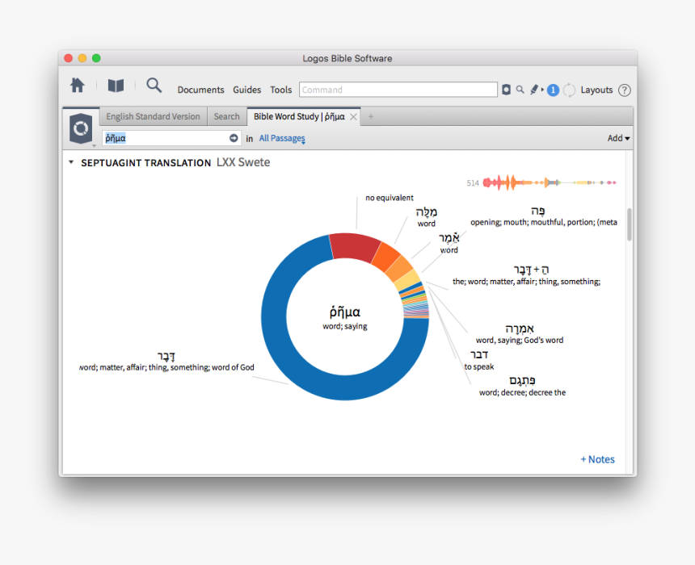Click the 514 occurrences sparkline graph
This screenshot has height=565, width=695.
pyautogui.click(x=550, y=182)
